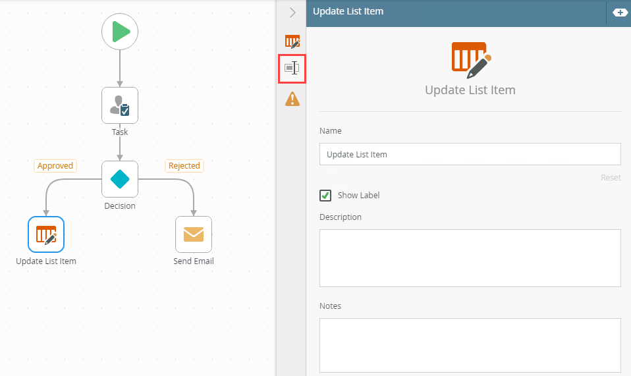Click the Notes text area
This screenshot has height=376, width=631.
point(470,345)
